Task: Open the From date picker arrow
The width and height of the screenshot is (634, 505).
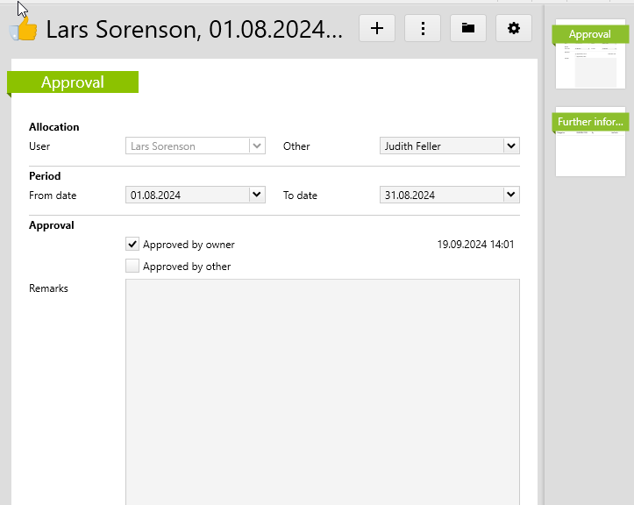Action: tap(257, 195)
